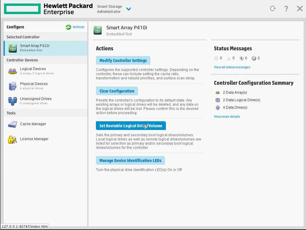Image resolution: width=306 pixels, height=230 pixels.
Task: Open License Manager tool
Action: 45,139
